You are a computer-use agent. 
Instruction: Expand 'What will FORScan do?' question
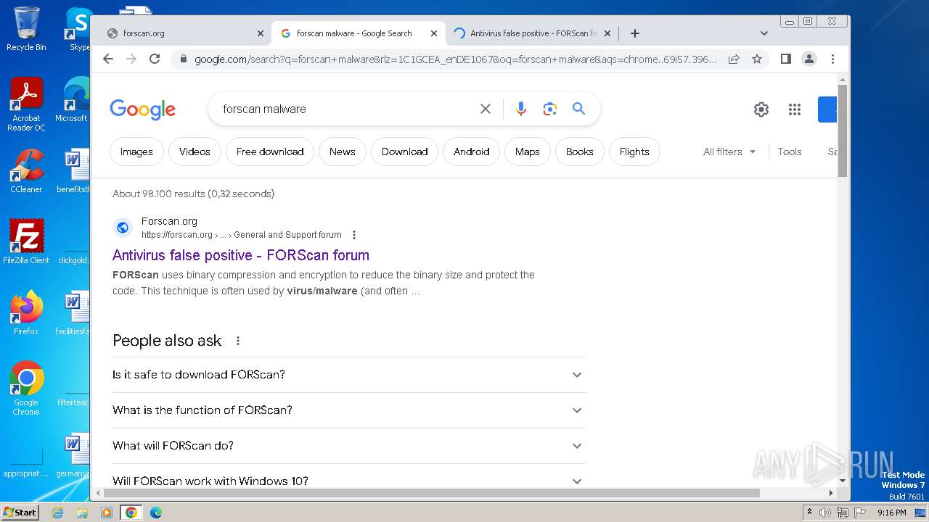click(x=348, y=446)
